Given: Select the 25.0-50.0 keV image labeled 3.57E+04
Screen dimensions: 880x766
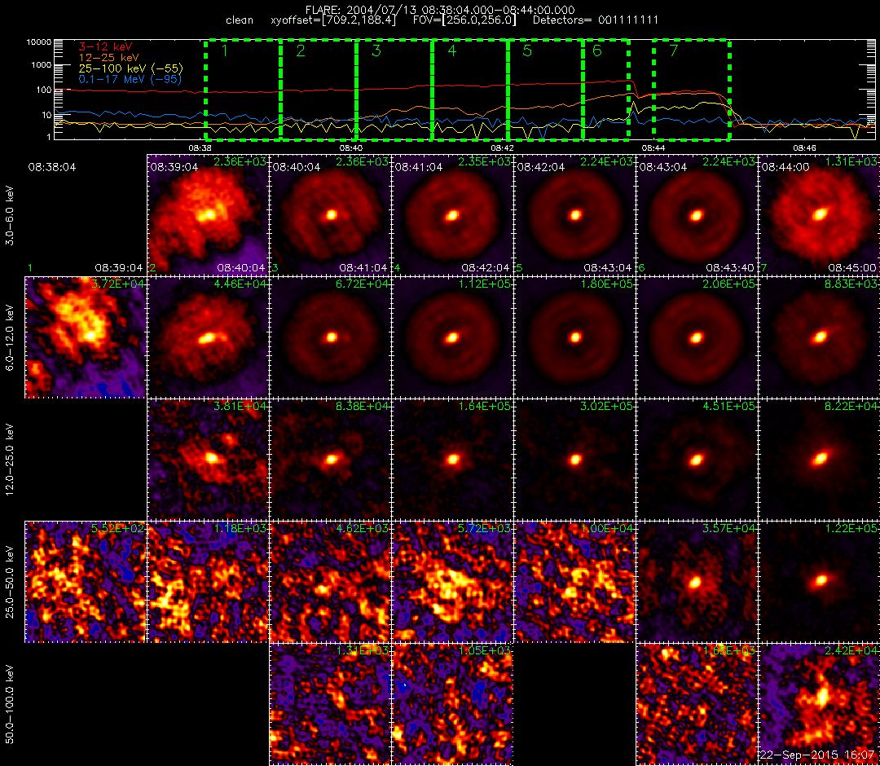Looking at the screenshot, I should click(697, 582).
